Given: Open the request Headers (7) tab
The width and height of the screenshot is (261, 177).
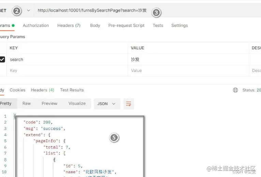Looking at the screenshot, I should 69,26.
